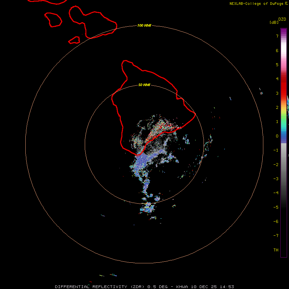
Task: Click the -7 value on color scale
Action: point(276,236)
